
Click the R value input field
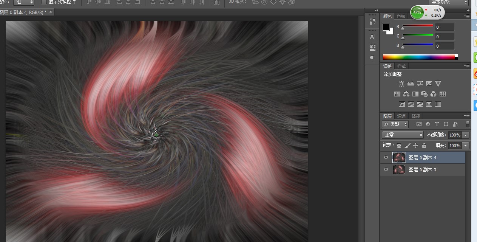pos(444,27)
